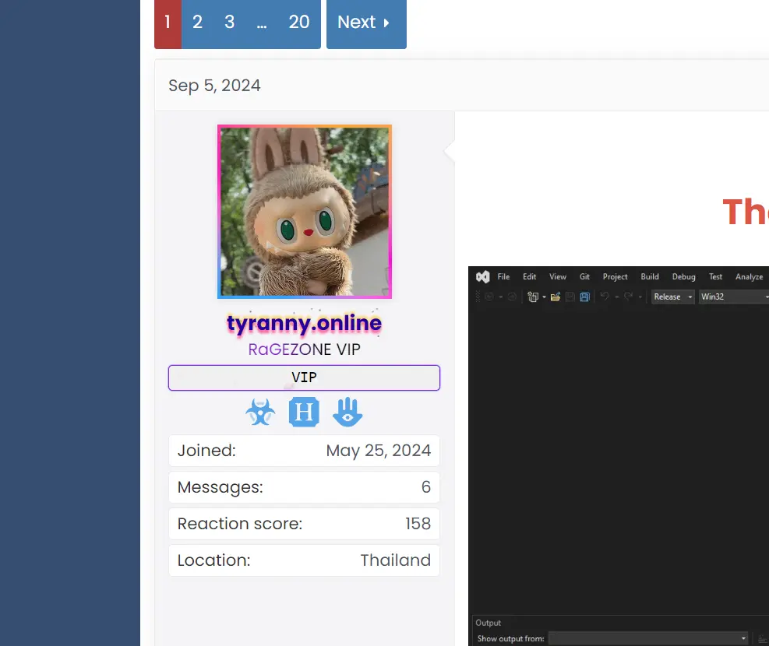The image size is (769, 646).
Task: Open the File menu
Action: tap(503, 277)
